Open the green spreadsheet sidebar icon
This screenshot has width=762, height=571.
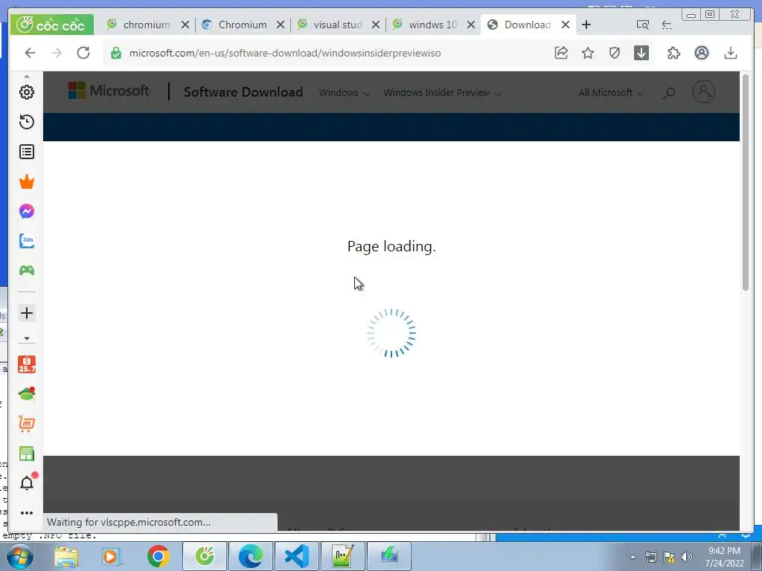tap(27, 454)
